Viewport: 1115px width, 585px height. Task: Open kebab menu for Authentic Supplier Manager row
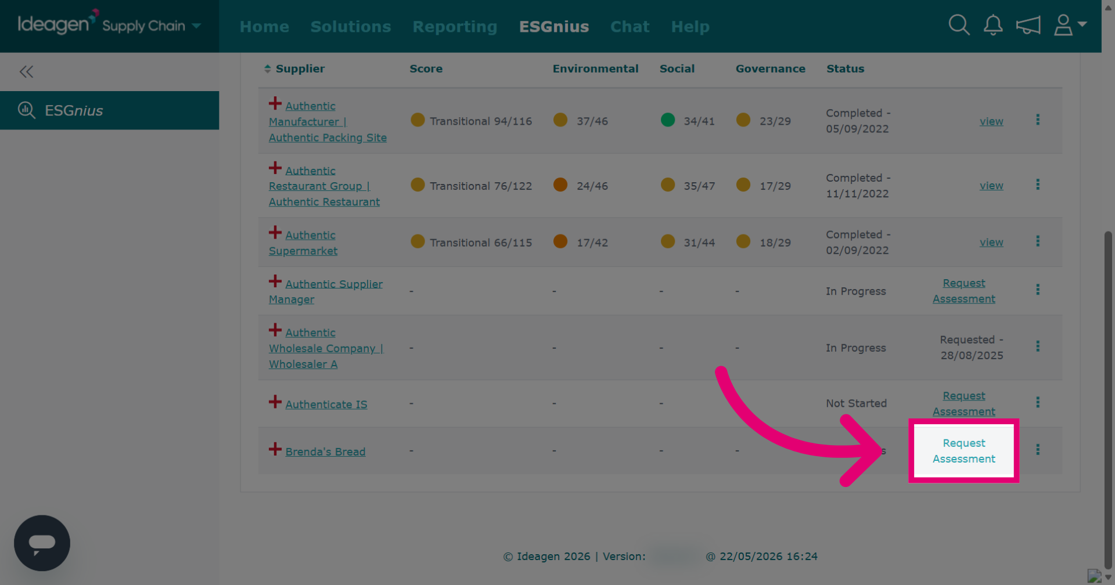click(x=1038, y=290)
